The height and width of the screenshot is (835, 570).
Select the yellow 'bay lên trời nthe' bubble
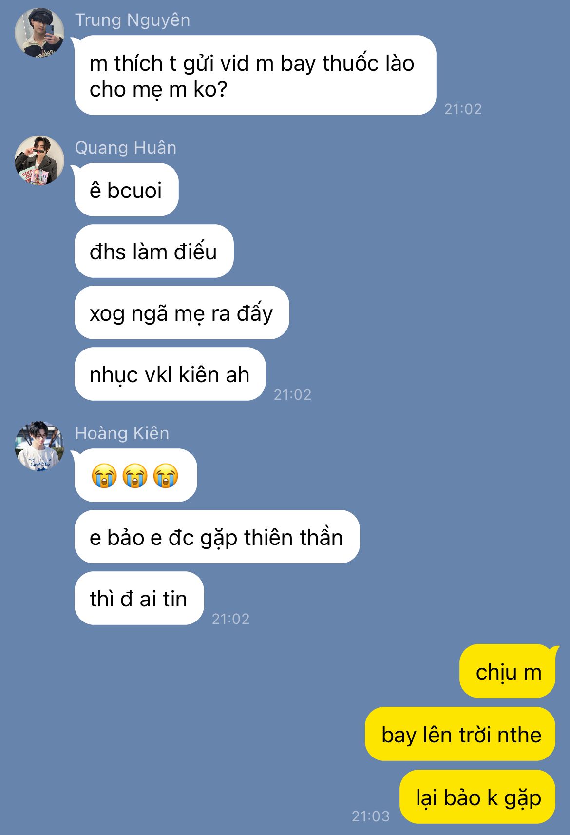(x=460, y=734)
